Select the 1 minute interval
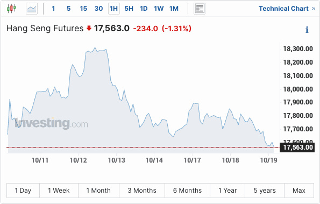 coord(53,9)
